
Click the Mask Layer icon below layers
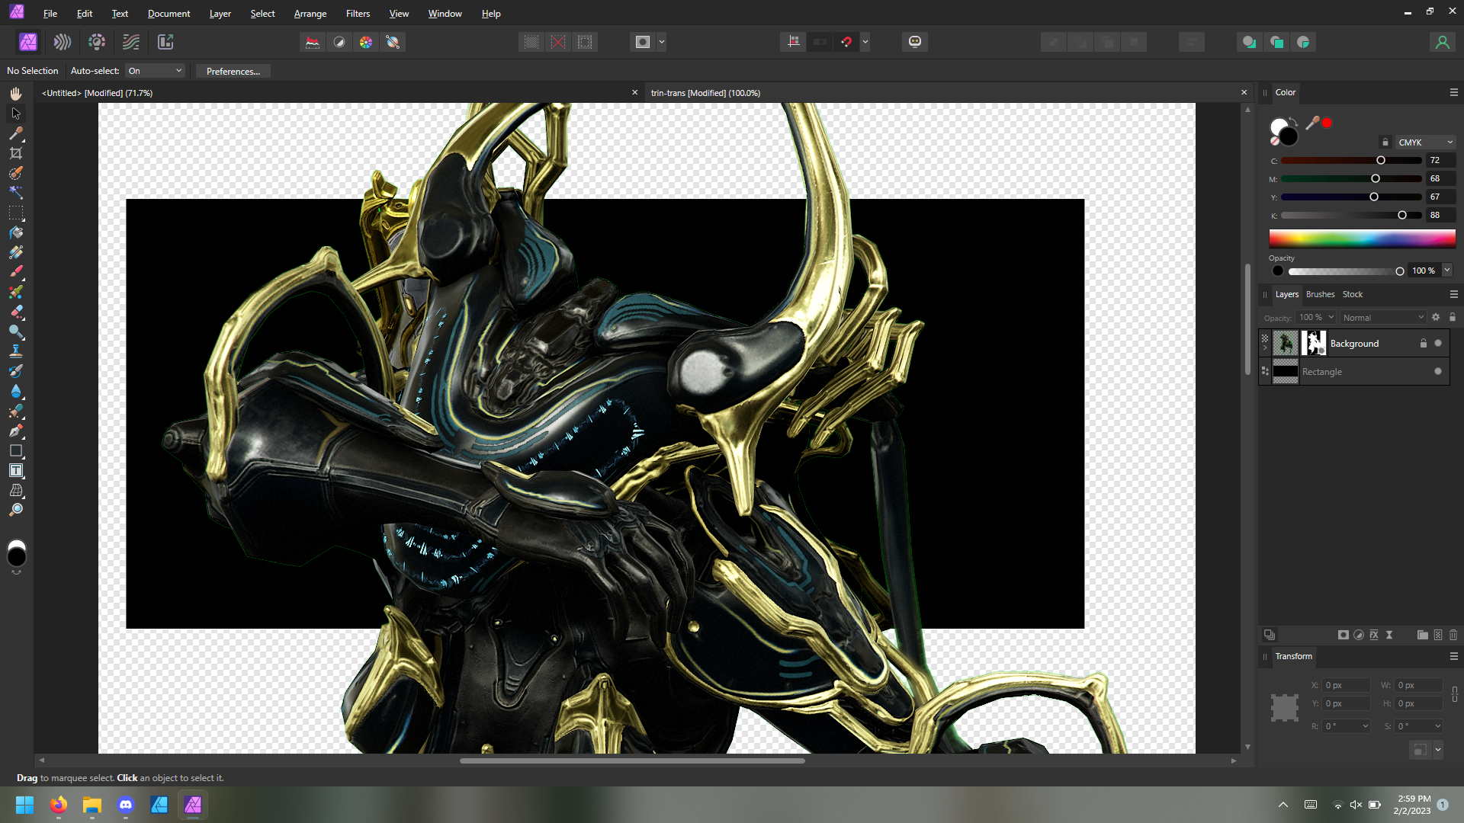pyautogui.click(x=1344, y=635)
